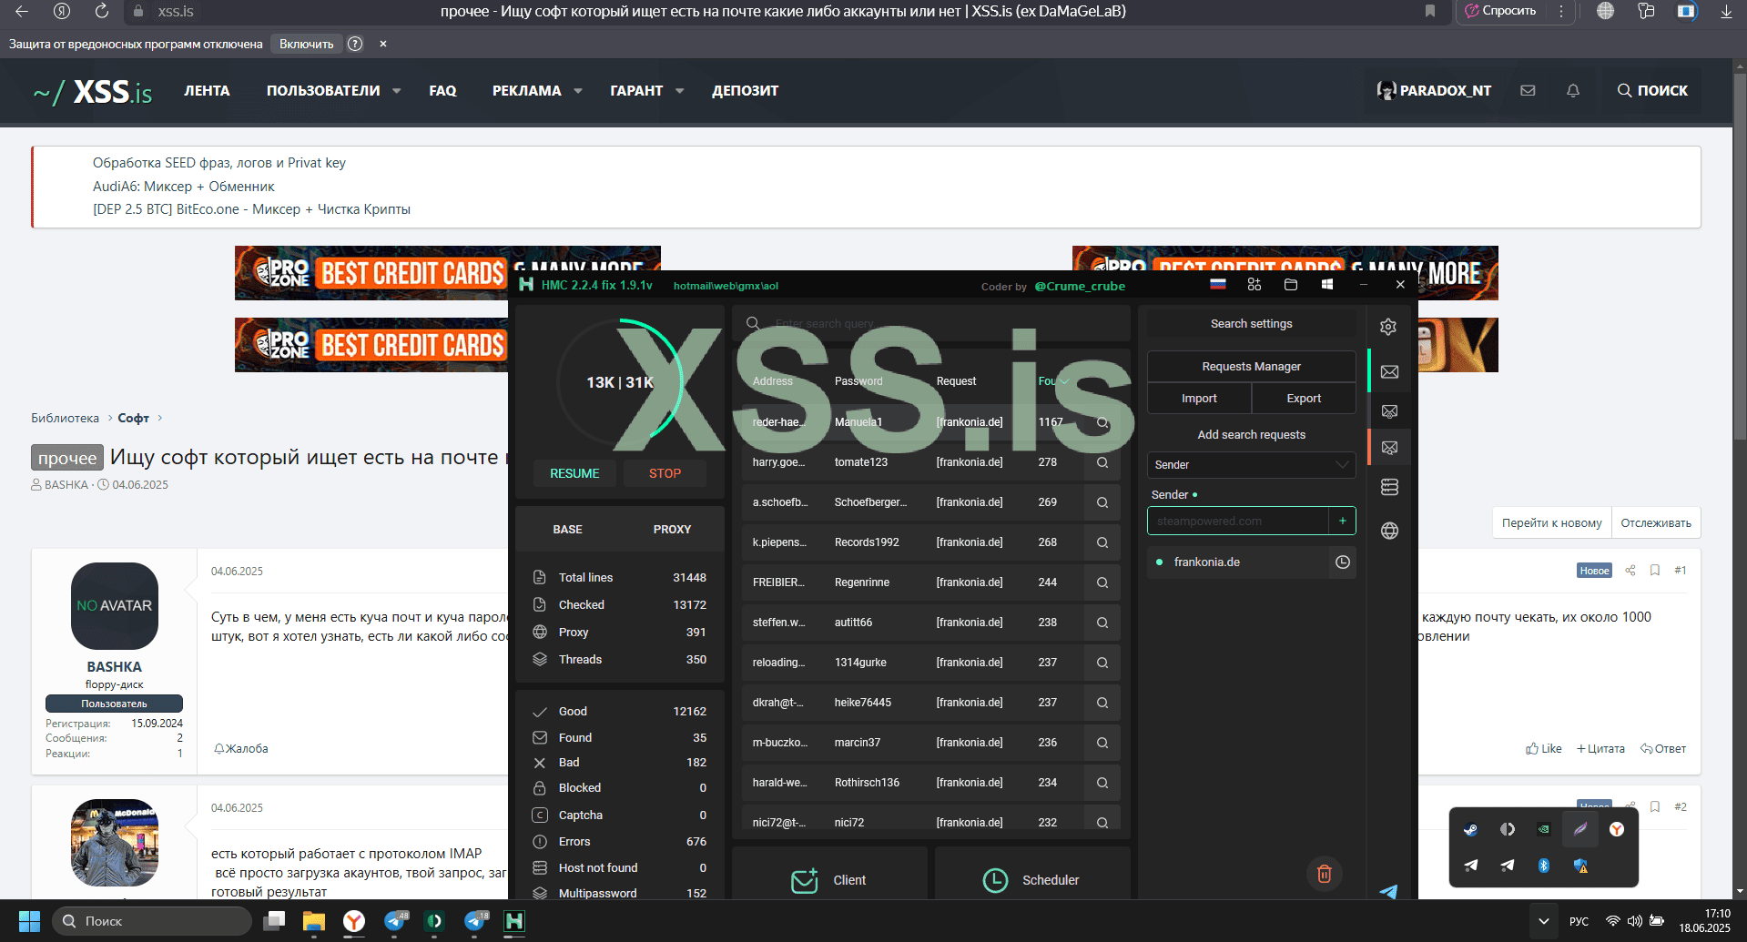Expand the ГАРАНТ menu chevron
Screen dimensions: 1747x942
pyautogui.click(x=680, y=90)
